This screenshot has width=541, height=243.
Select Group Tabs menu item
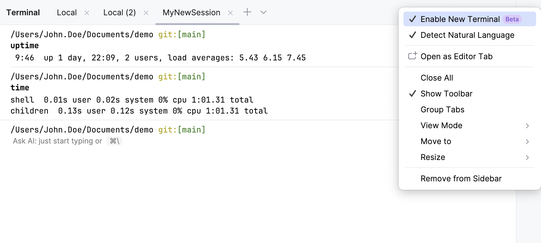(442, 110)
